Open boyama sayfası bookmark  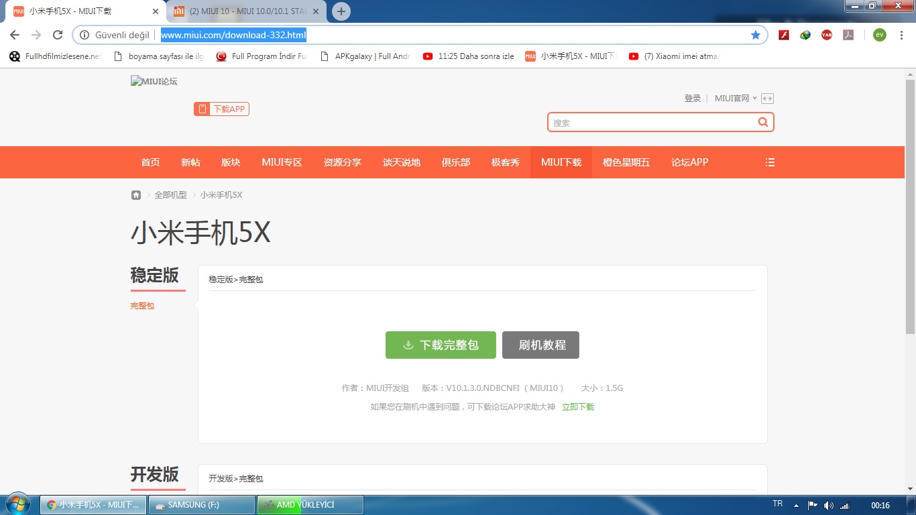click(159, 56)
